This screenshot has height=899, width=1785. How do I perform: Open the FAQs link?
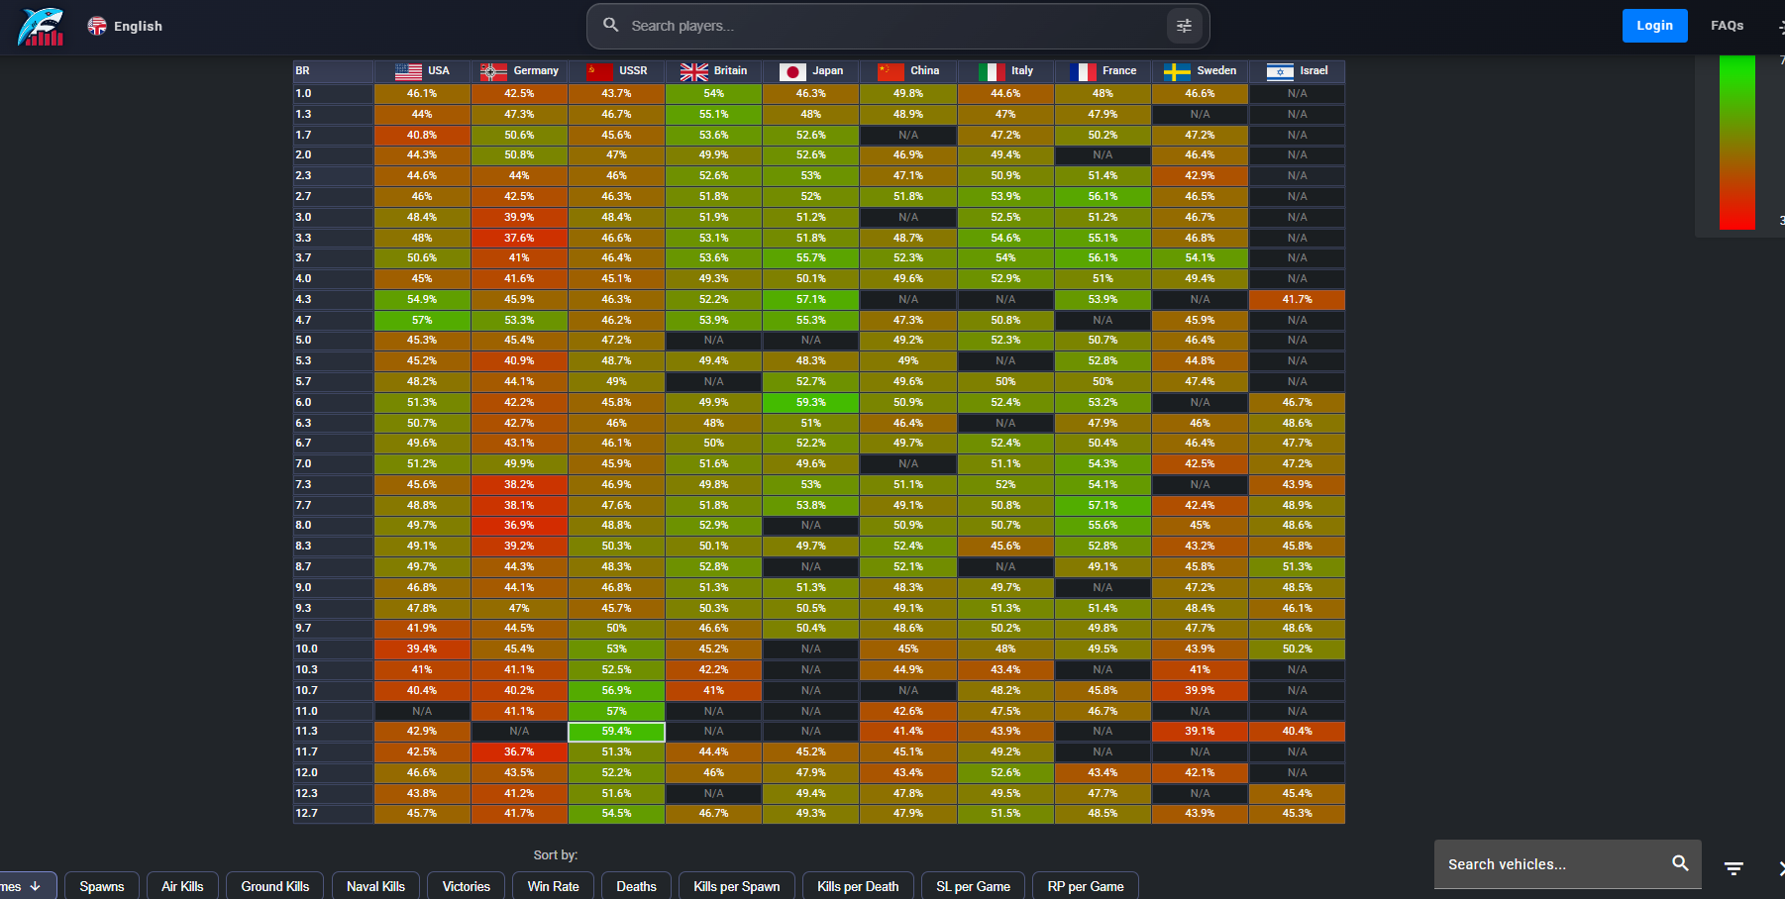pyautogui.click(x=1727, y=26)
